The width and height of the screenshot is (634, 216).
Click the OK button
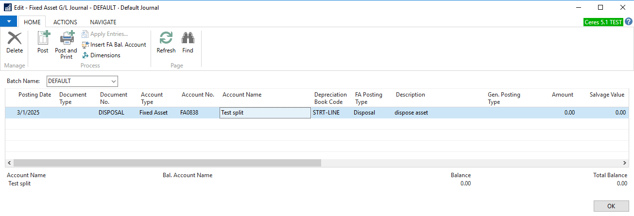click(x=611, y=206)
